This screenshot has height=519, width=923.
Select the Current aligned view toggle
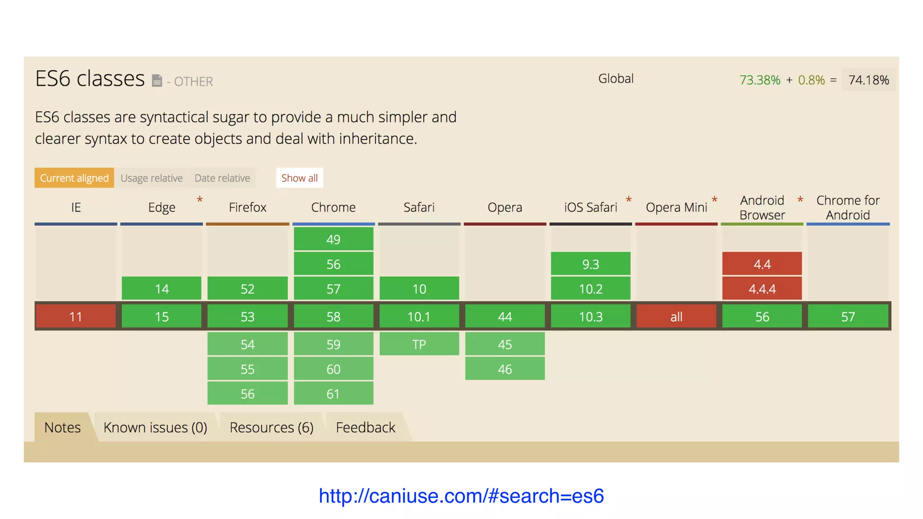pyautogui.click(x=74, y=178)
